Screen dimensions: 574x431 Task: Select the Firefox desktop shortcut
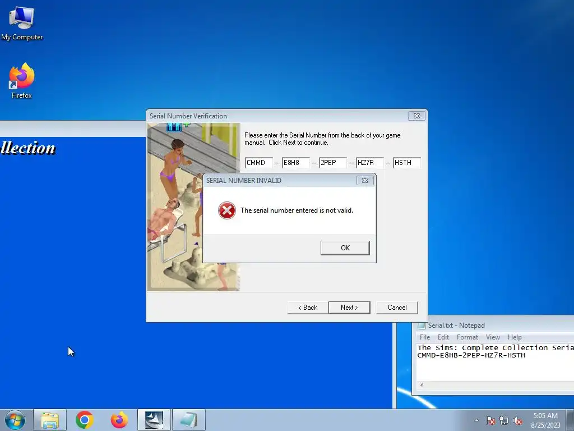22,81
